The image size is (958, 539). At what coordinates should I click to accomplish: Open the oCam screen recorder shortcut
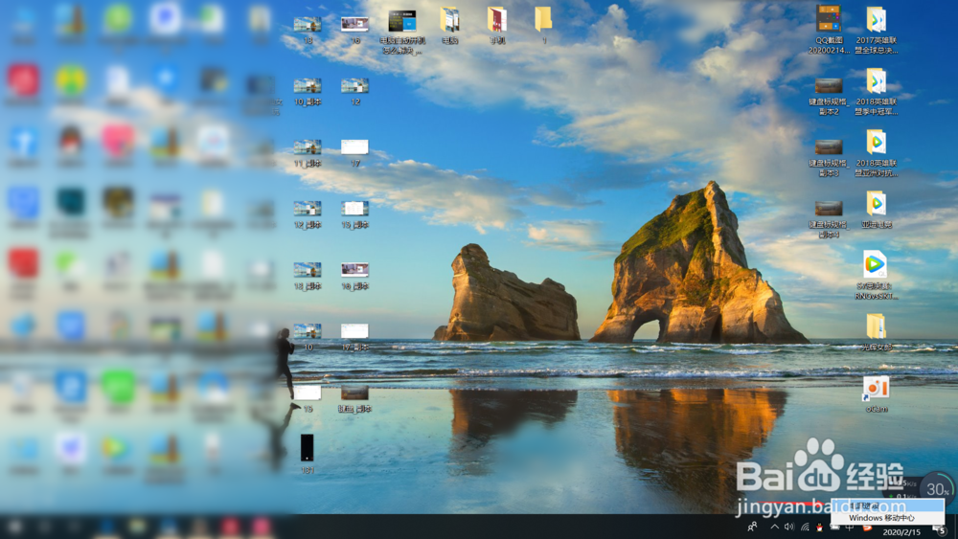[877, 395]
